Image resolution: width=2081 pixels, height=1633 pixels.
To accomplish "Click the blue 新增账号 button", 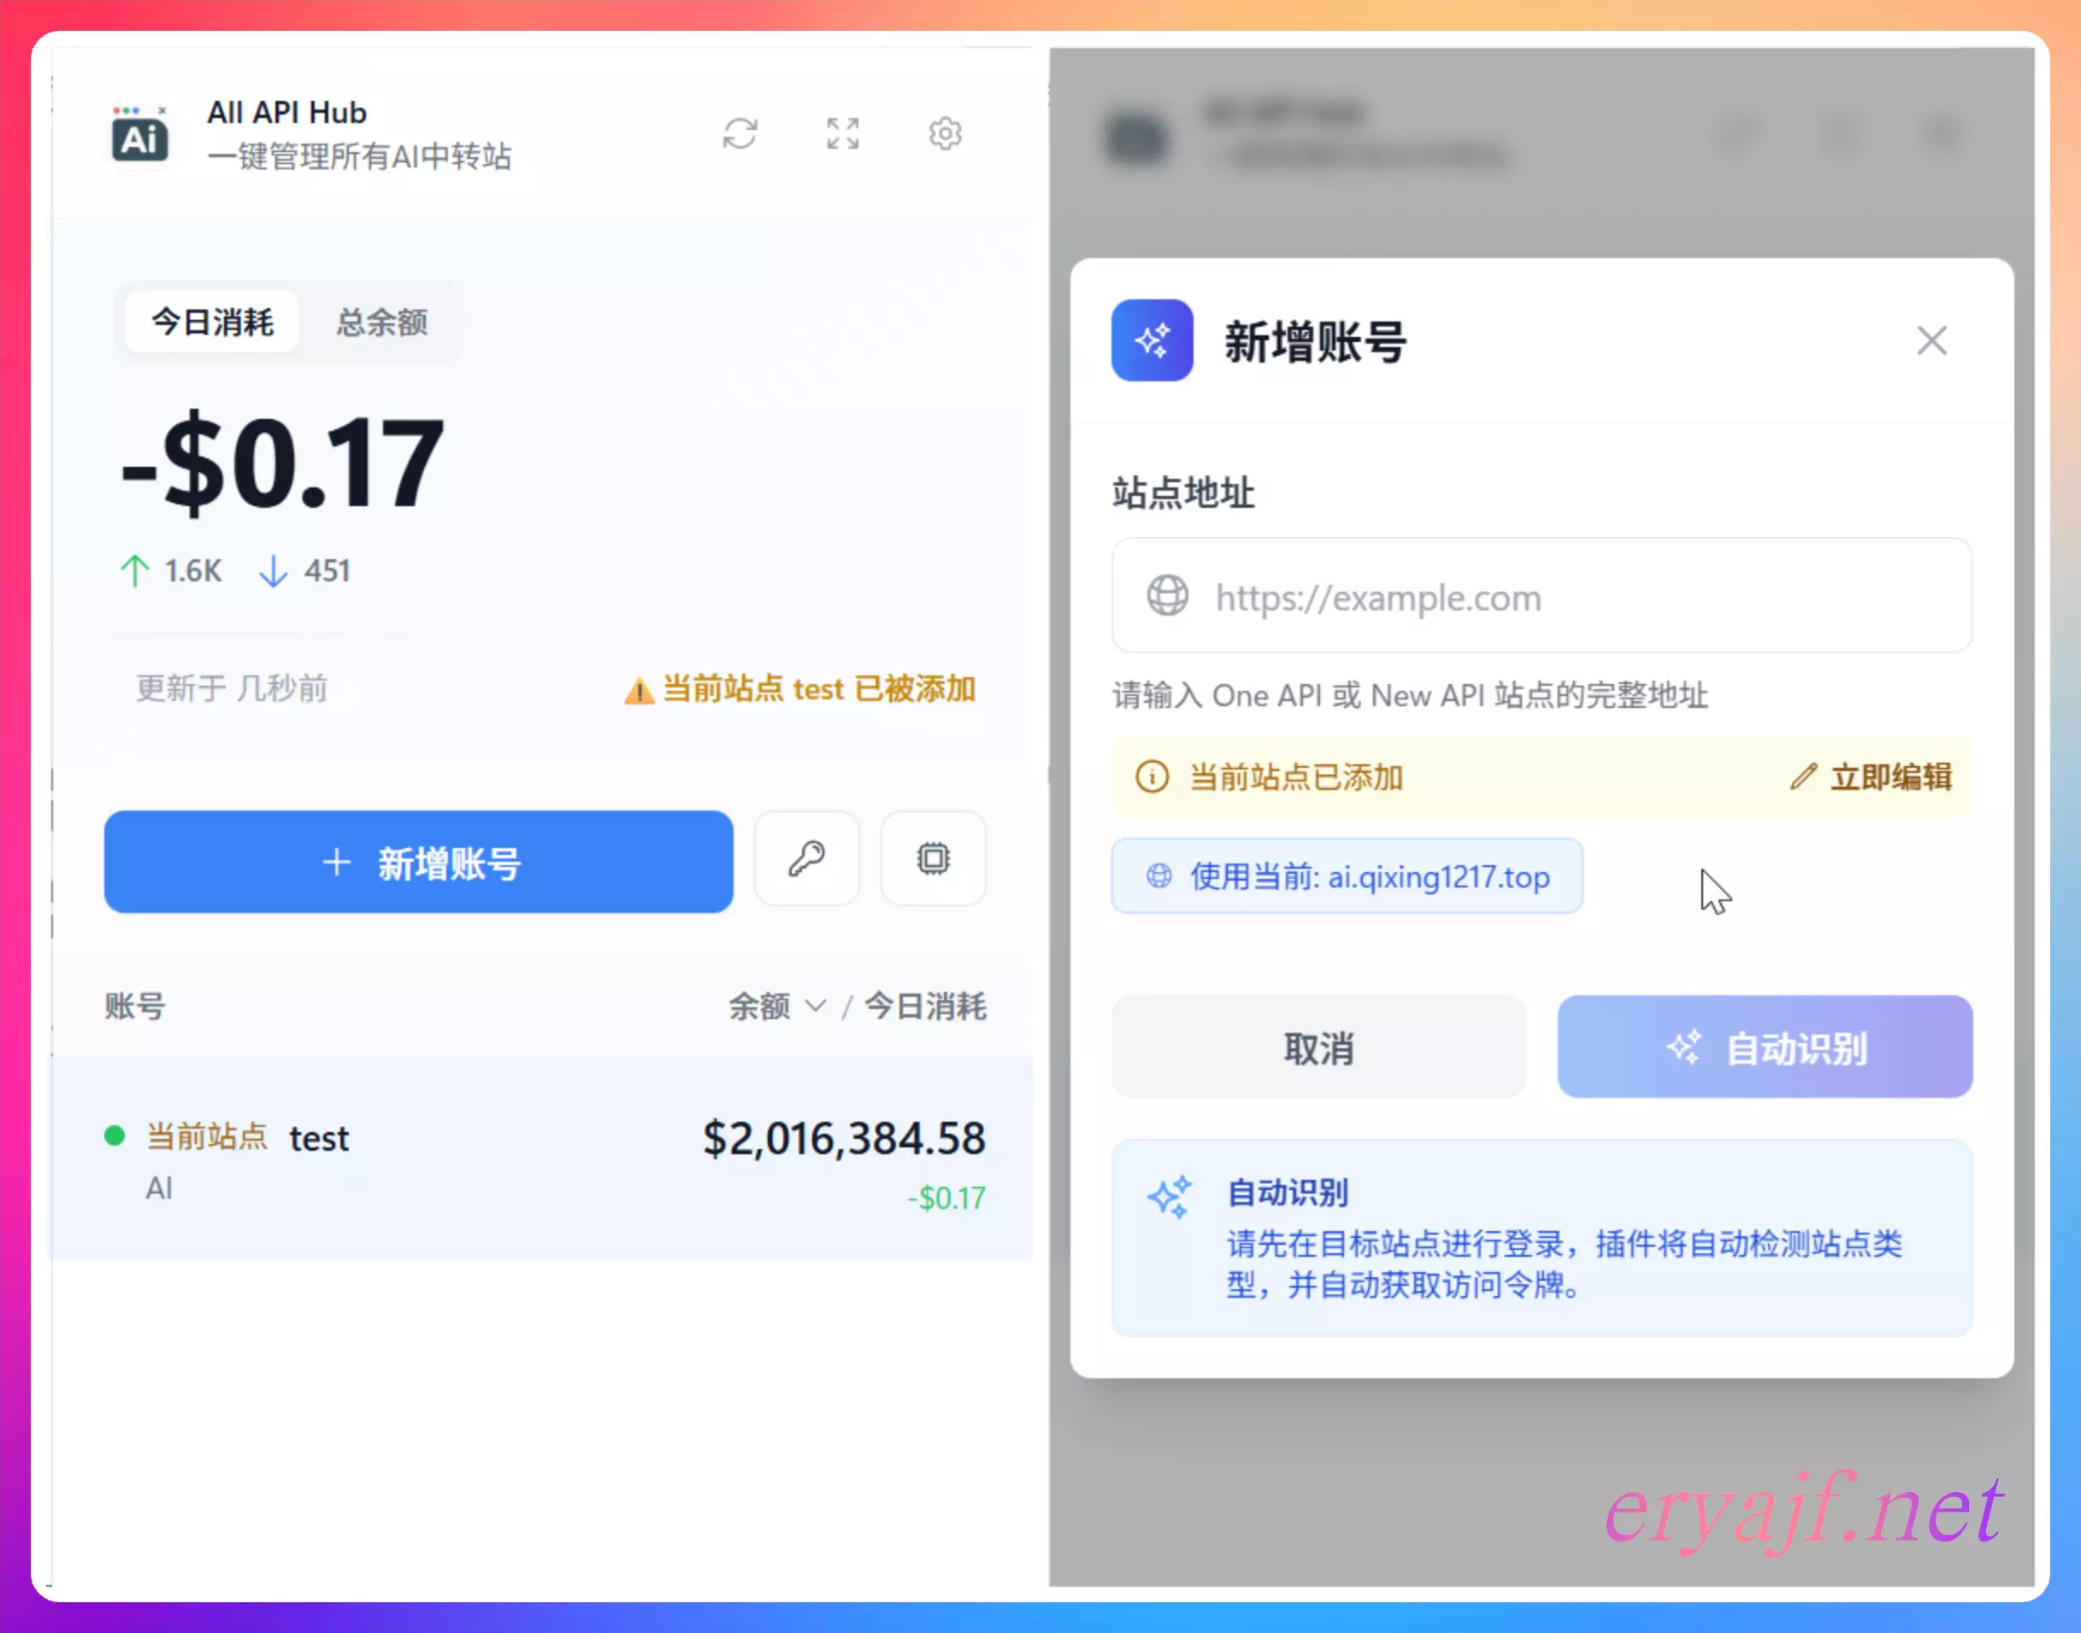I will coord(419,863).
